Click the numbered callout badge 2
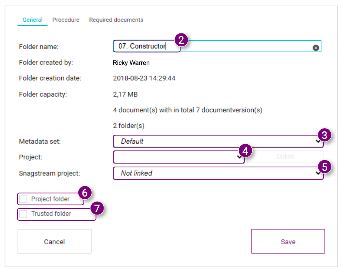Image resolution: width=343 pixels, height=271 pixels. [181, 40]
